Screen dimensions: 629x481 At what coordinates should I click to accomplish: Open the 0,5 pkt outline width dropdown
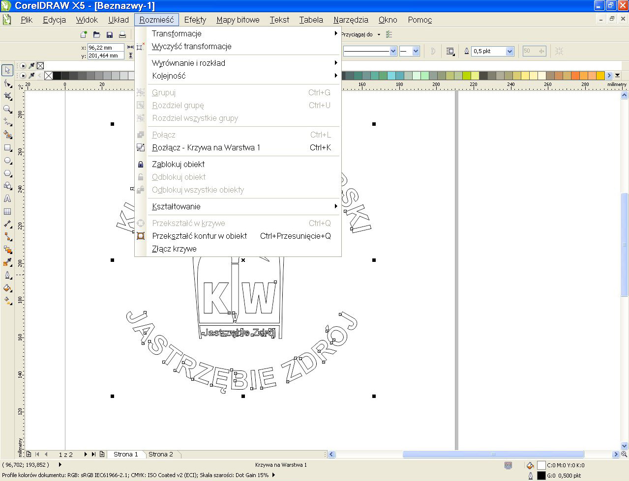[509, 51]
